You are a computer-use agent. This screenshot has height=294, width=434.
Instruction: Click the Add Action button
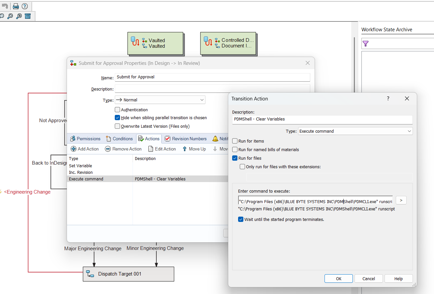pyautogui.click(x=84, y=149)
